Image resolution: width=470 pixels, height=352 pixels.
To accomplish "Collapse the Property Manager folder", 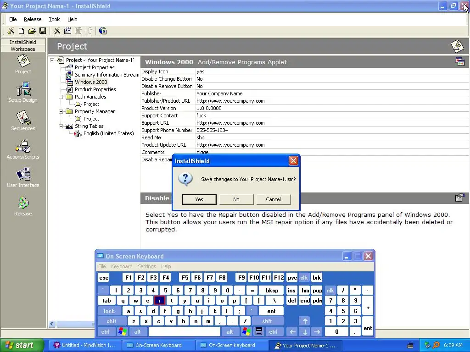I will coord(61,111).
